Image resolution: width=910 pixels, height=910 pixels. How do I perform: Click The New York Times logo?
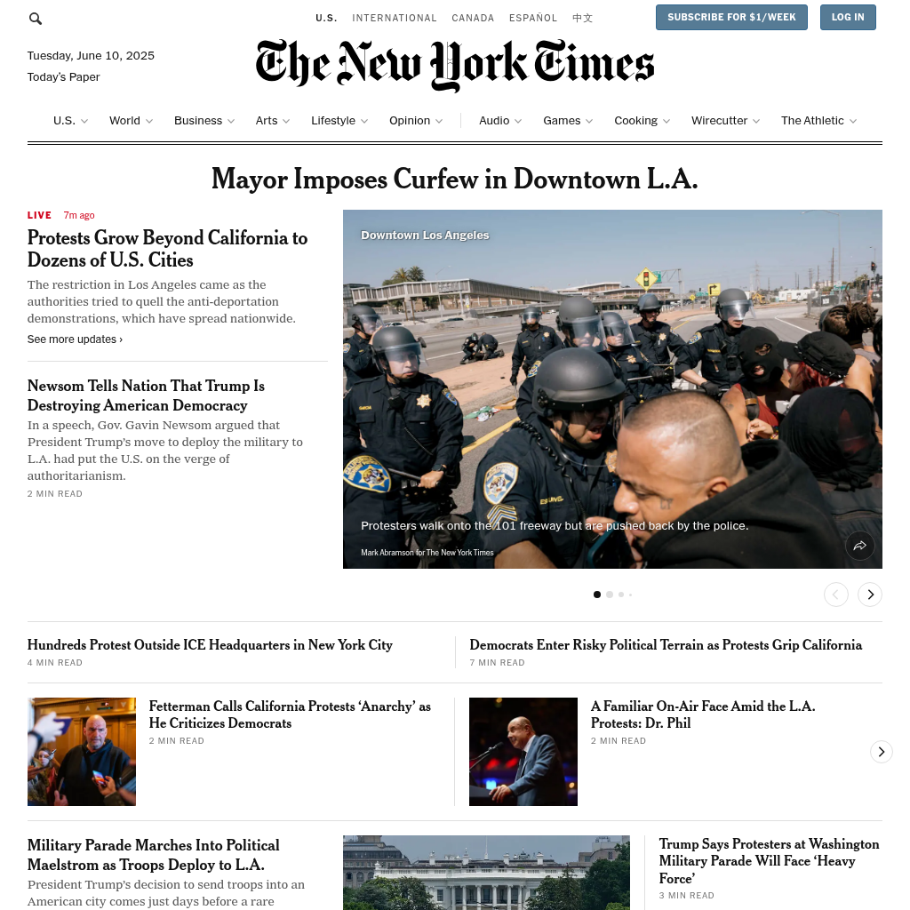[455, 64]
